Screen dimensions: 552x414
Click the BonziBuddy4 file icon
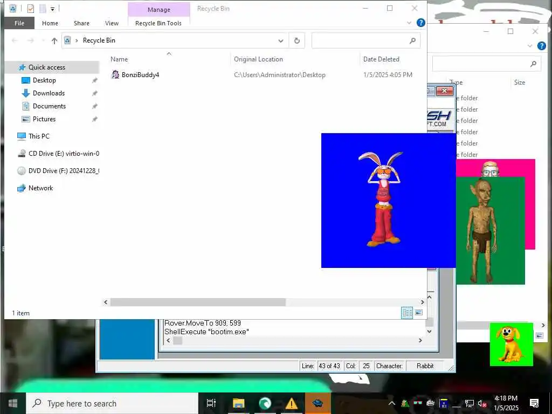click(x=115, y=74)
